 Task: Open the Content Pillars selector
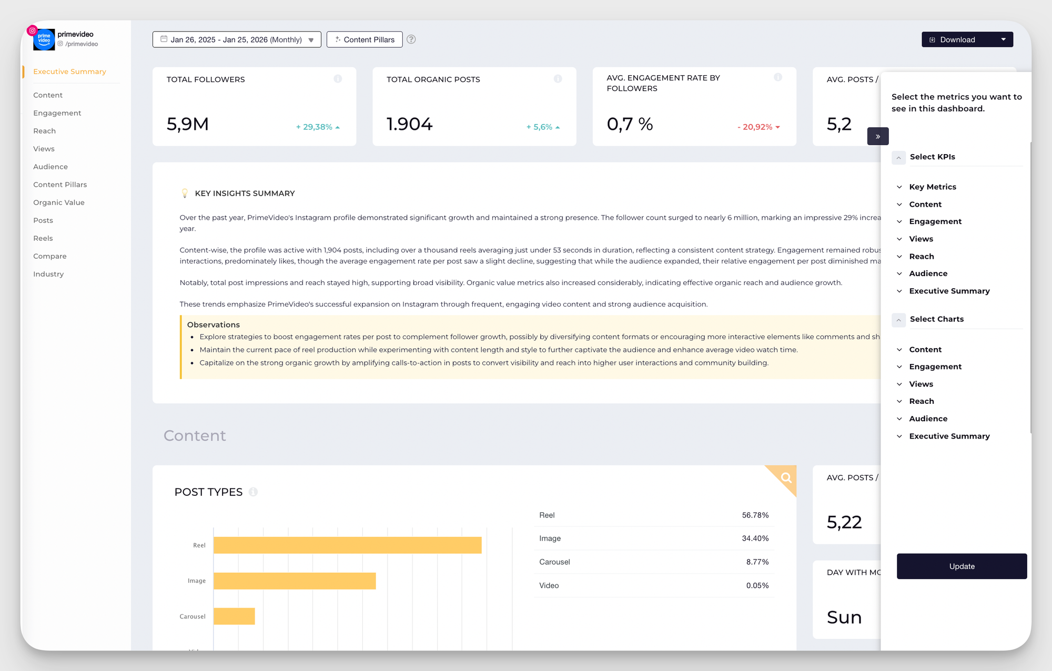pos(365,39)
